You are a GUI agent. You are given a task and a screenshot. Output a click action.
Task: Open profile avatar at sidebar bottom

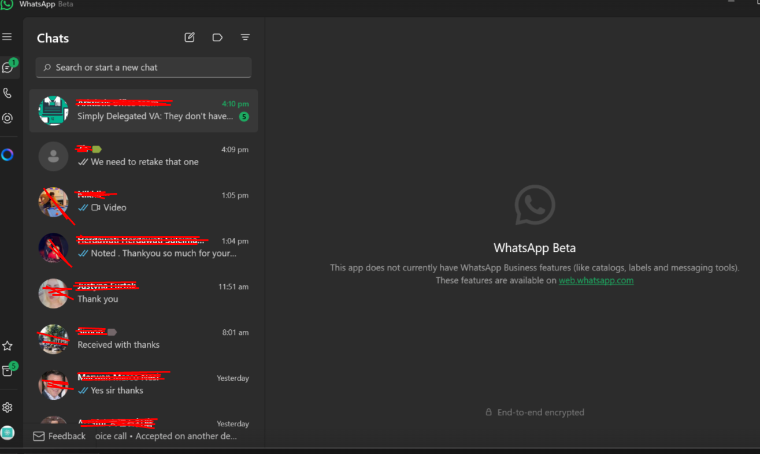click(x=8, y=433)
